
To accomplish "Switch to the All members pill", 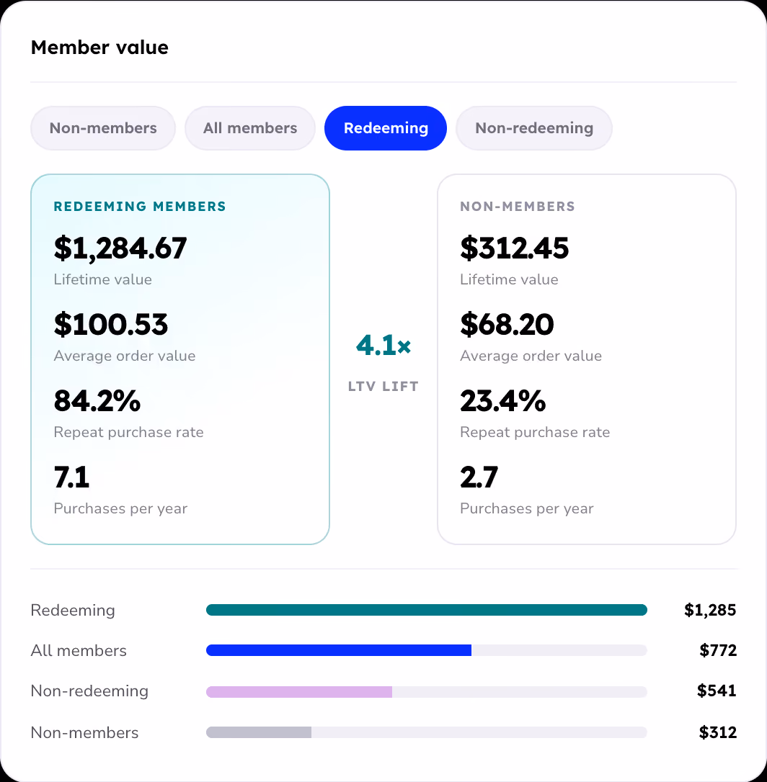I will click(250, 128).
